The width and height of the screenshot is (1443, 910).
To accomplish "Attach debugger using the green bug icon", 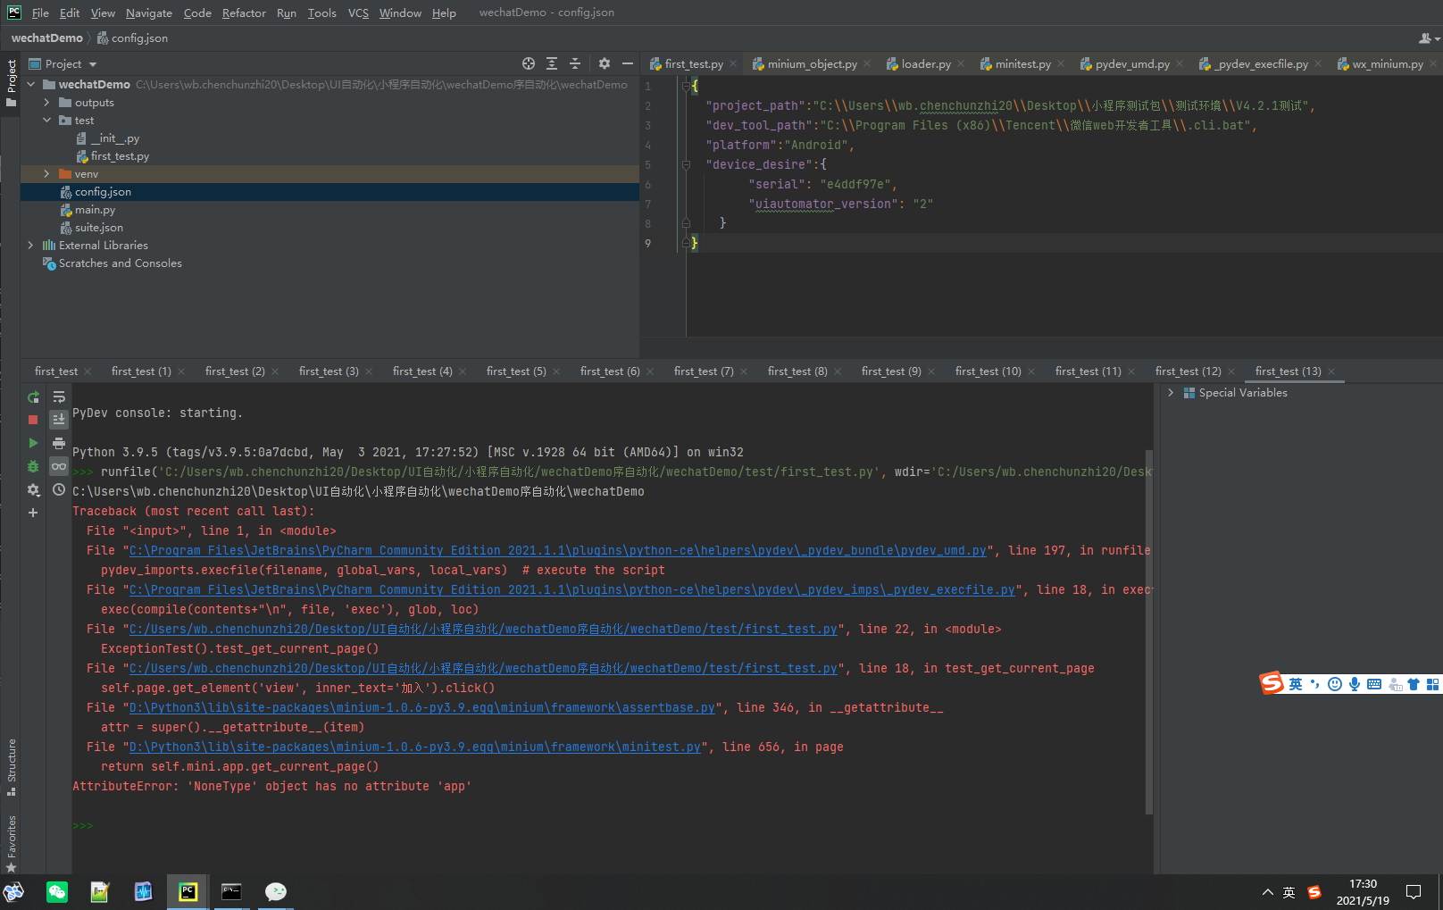I will coord(33,466).
